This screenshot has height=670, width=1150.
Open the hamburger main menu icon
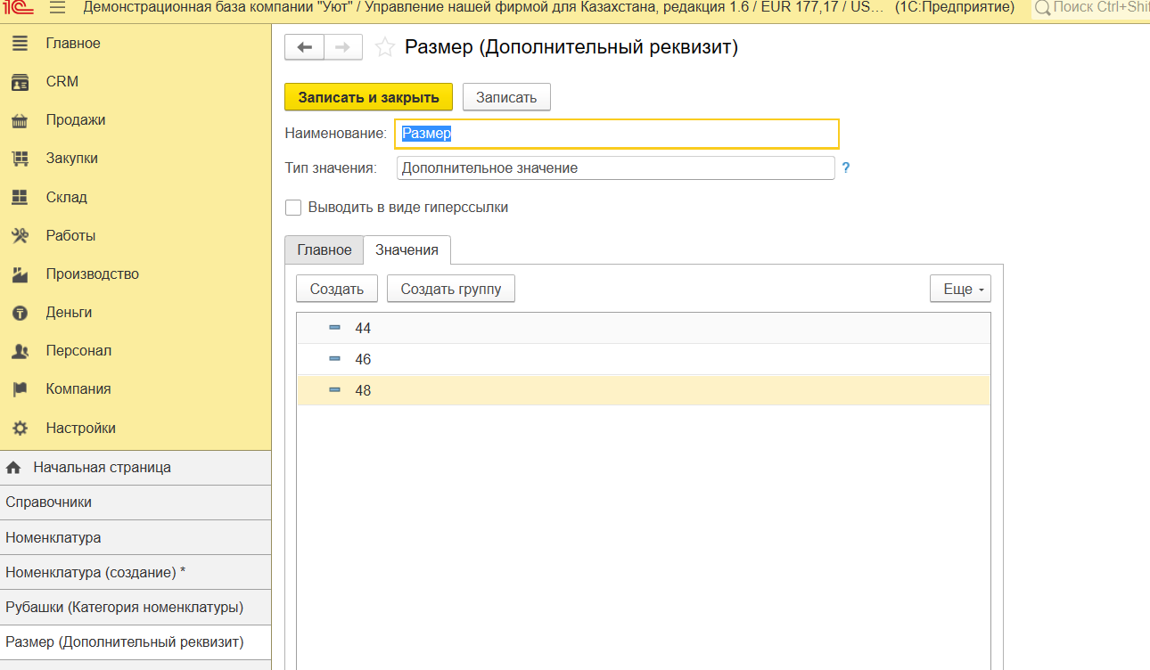tap(57, 8)
